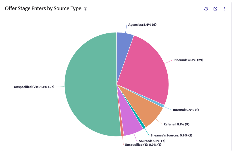Click the 'Offer Stage Enters by Source Type' title
234x154 pixels.
pos(43,8)
